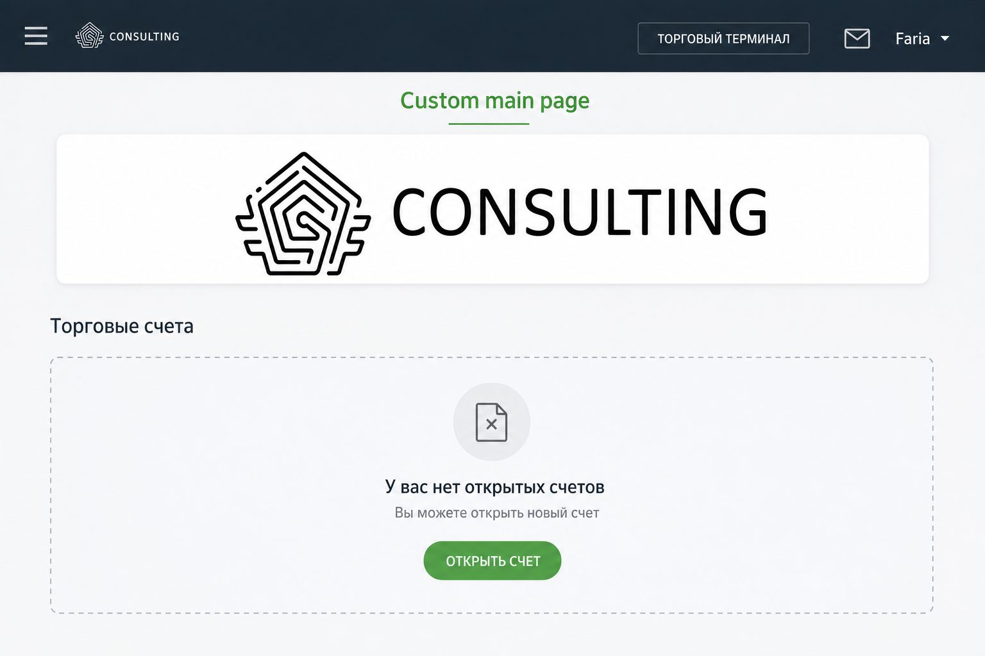Click the ОТКРЫТЬ СЧЕТ button
The height and width of the screenshot is (656, 985).
[x=492, y=561]
